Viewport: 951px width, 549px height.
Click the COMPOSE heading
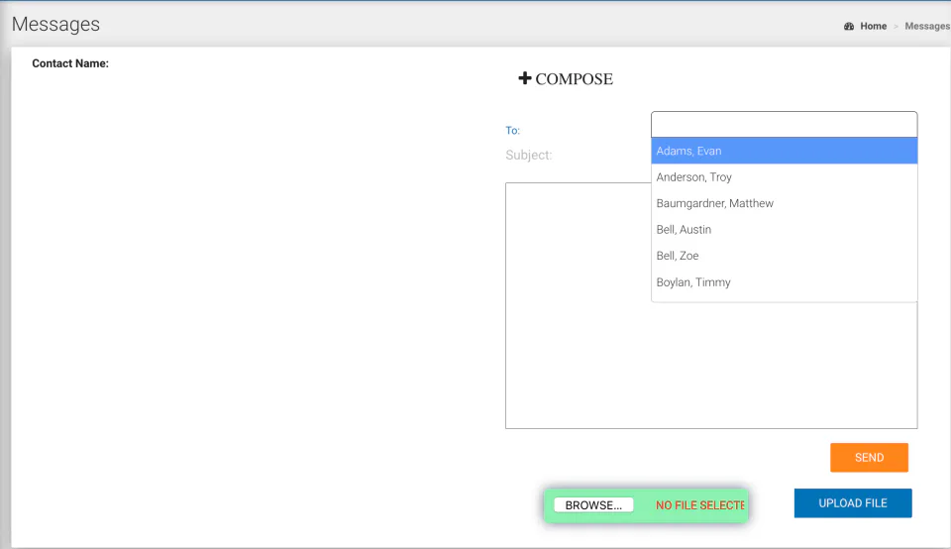574,79
